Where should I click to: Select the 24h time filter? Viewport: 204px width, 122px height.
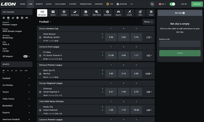click(26, 71)
